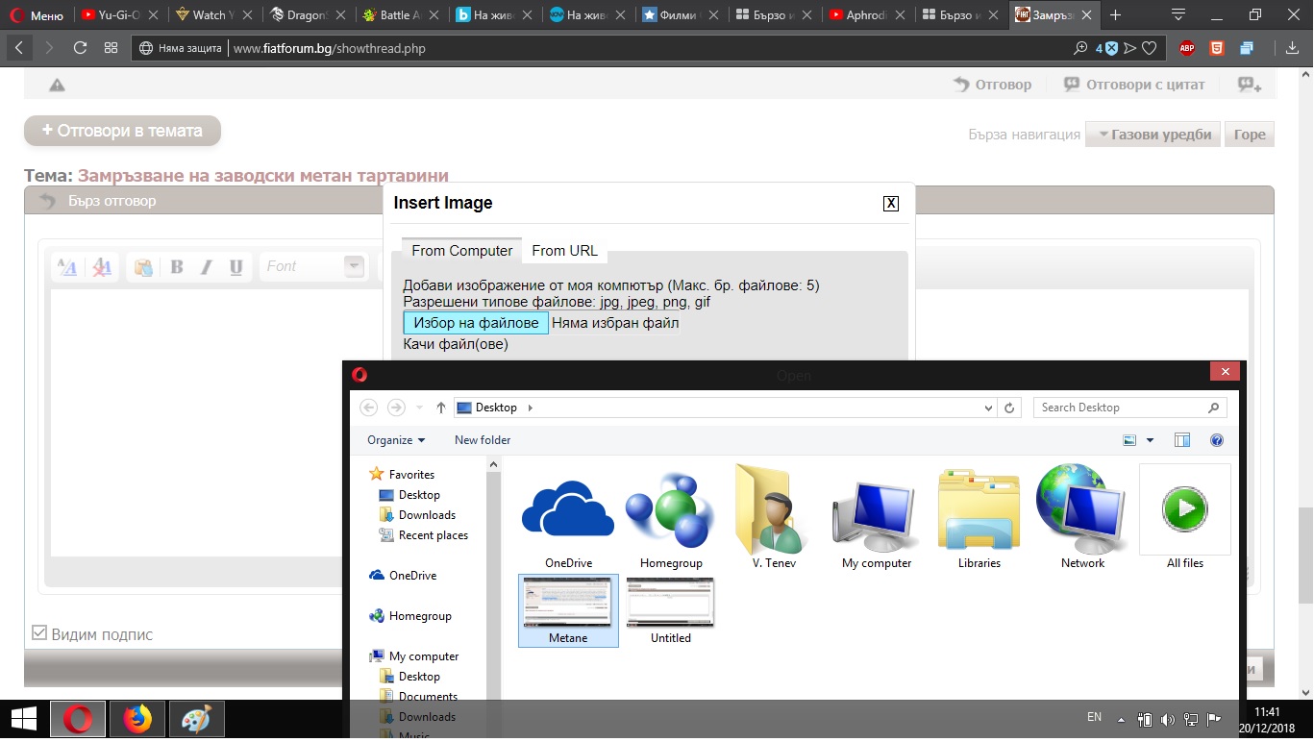Click the refresh icon in file dialog
This screenshot has width=1314, height=742.
click(x=1009, y=408)
